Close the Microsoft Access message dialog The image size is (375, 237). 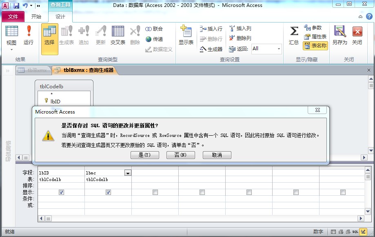317,110
